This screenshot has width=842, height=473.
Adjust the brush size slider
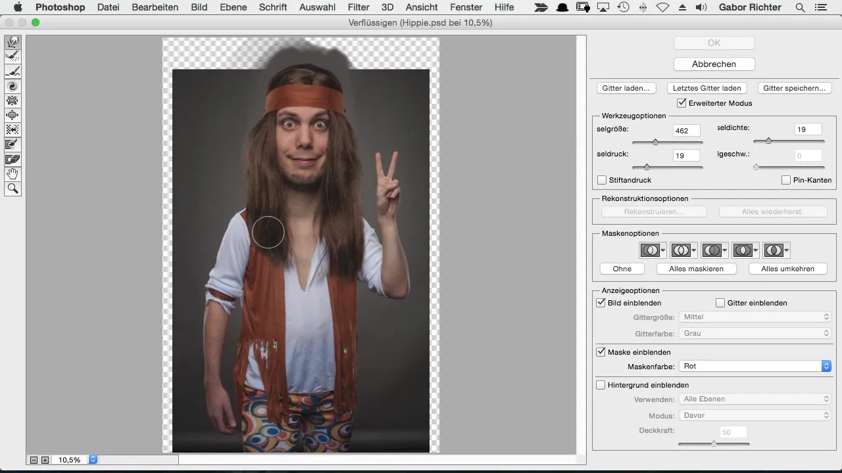click(655, 142)
